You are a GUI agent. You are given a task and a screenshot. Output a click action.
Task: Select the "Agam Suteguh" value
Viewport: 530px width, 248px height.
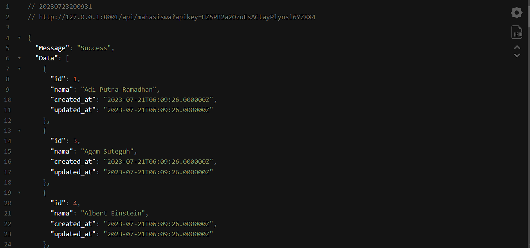pyautogui.click(x=107, y=151)
